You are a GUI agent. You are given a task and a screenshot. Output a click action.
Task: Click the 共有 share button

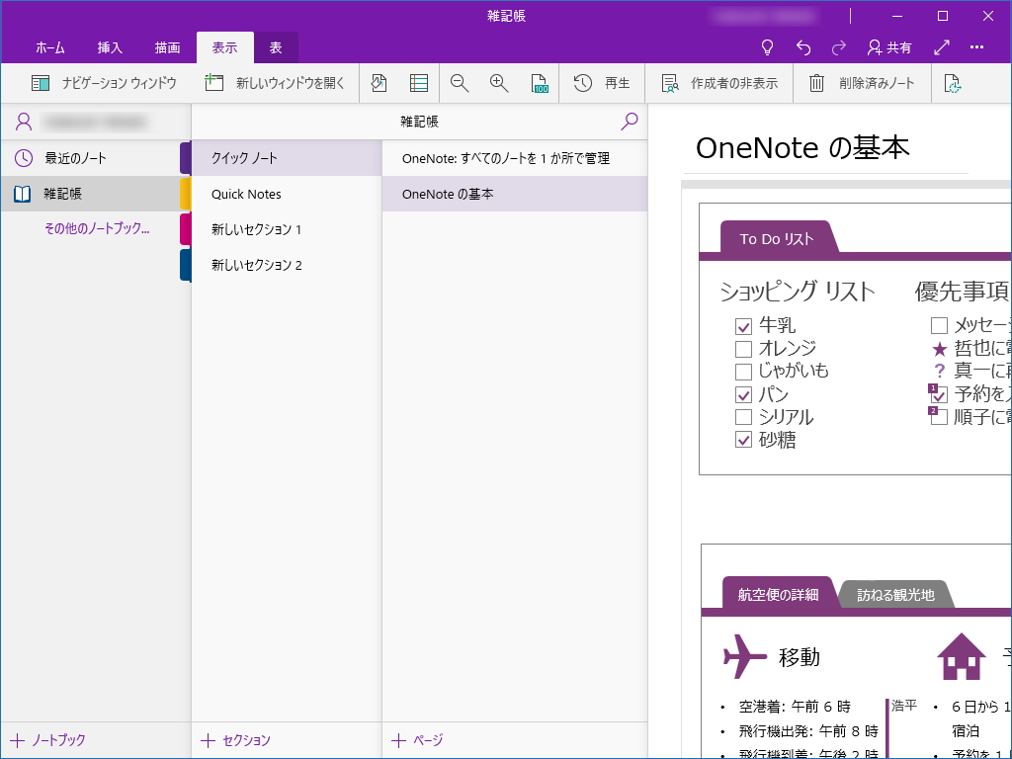coord(889,47)
